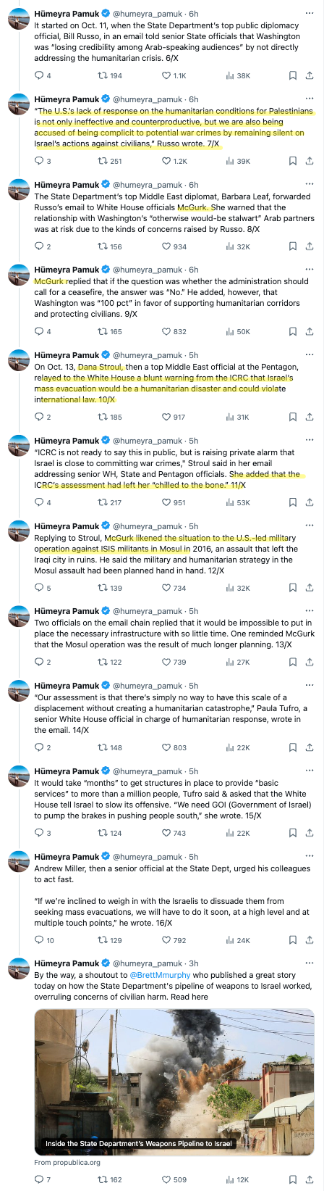Reply to the 6/X tweet about Bill Russo
The image size is (324, 1191).
pos(43,75)
